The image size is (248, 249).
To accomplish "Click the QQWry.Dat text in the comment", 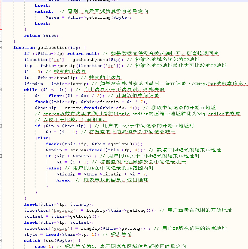I will (x=205, y=84).
